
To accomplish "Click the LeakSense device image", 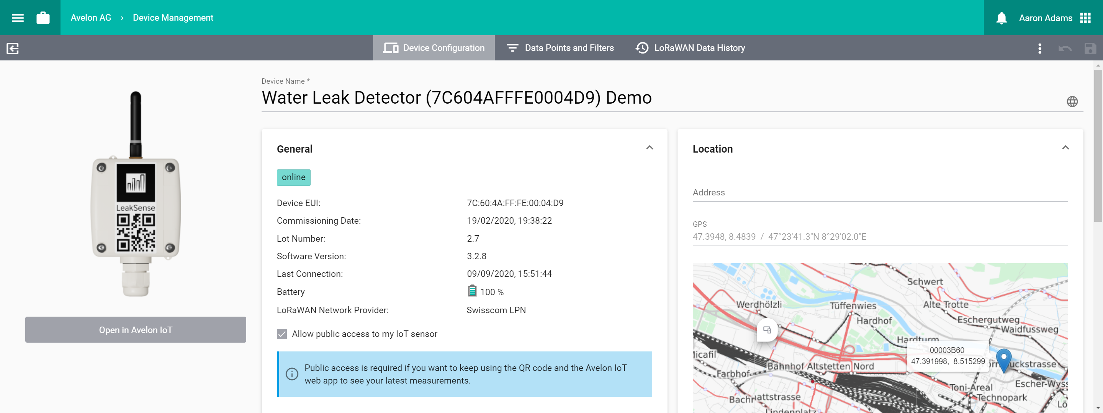I will (136, 194).
